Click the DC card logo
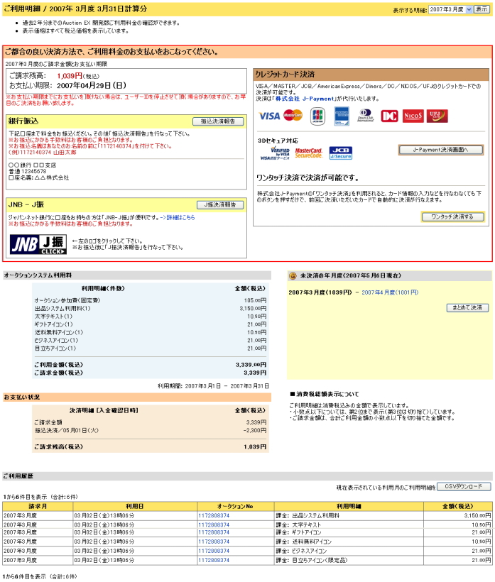Screen dimensions: 495x582 click(389, 116)
